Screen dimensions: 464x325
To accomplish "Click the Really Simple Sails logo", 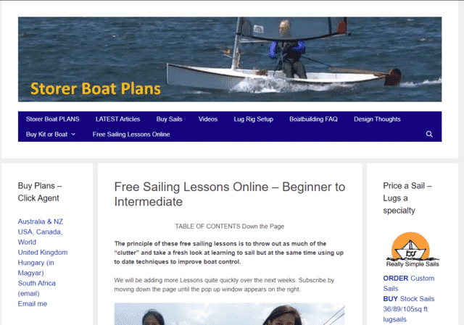I will pyautogui.click(x=413, y=250).
